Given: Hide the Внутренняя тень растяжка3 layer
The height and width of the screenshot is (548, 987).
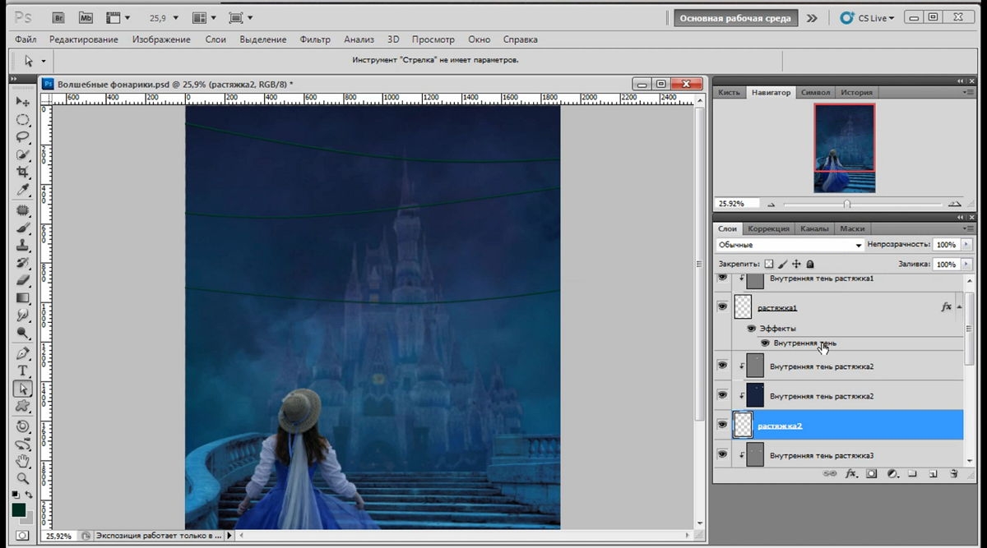Looking at the screenshot, I should click(x=722, y=454).
